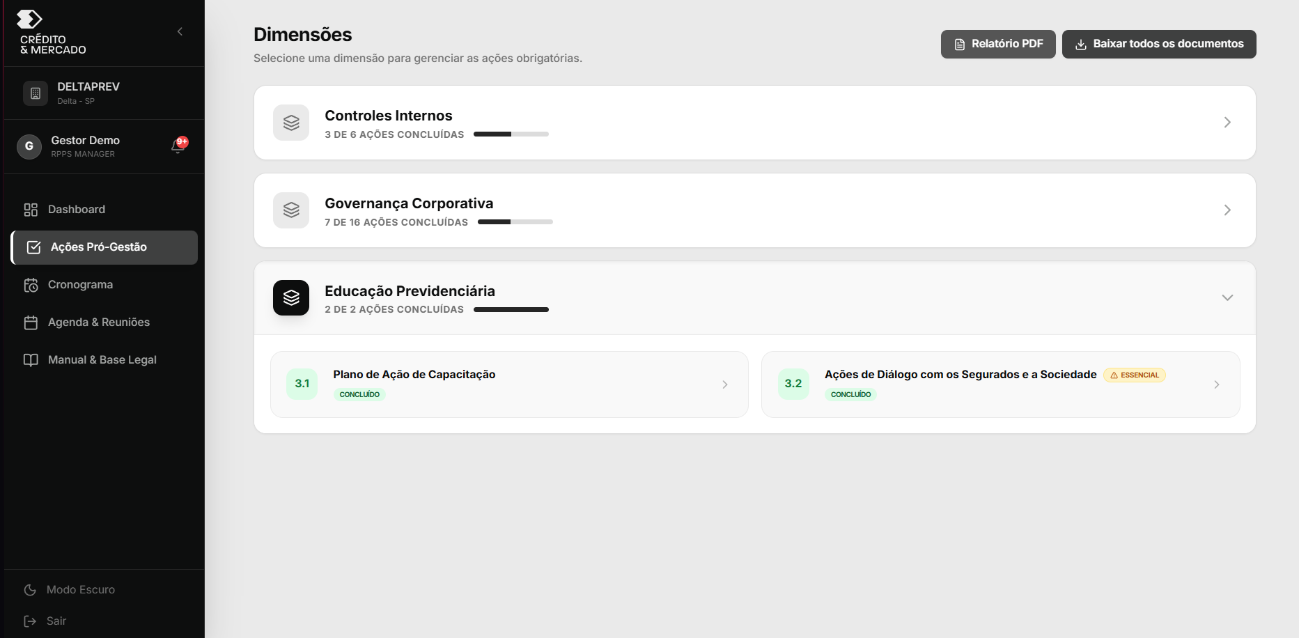Click the Ações Pró-Gestão checkbox icon
Image resolution: width=1299 pixels, height=638 pixels.
point(33,247)
